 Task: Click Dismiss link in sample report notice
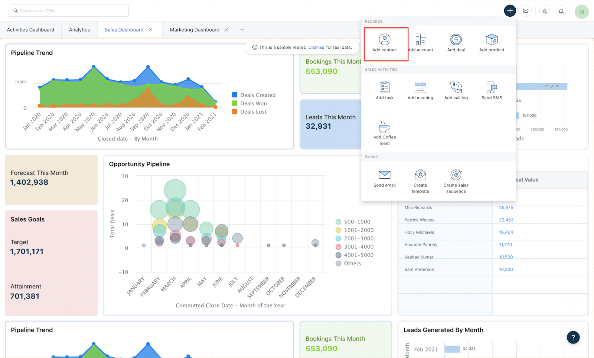pos(316,47)
